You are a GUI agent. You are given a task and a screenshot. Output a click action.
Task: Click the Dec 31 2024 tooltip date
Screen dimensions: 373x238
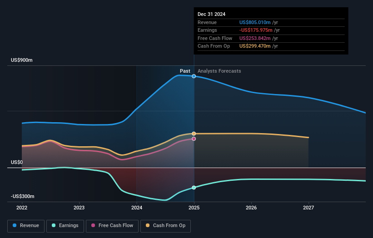pyautogui.click(x=211, y=14)
